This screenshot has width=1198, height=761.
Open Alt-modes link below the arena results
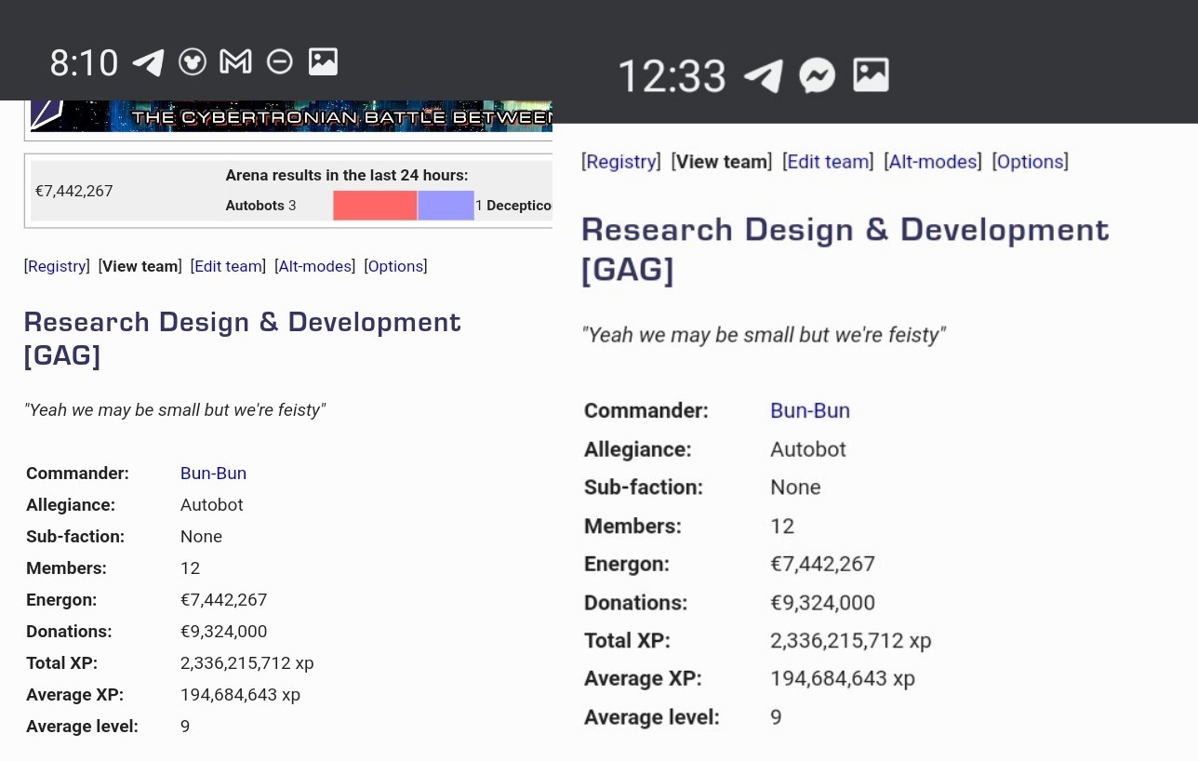314,266
